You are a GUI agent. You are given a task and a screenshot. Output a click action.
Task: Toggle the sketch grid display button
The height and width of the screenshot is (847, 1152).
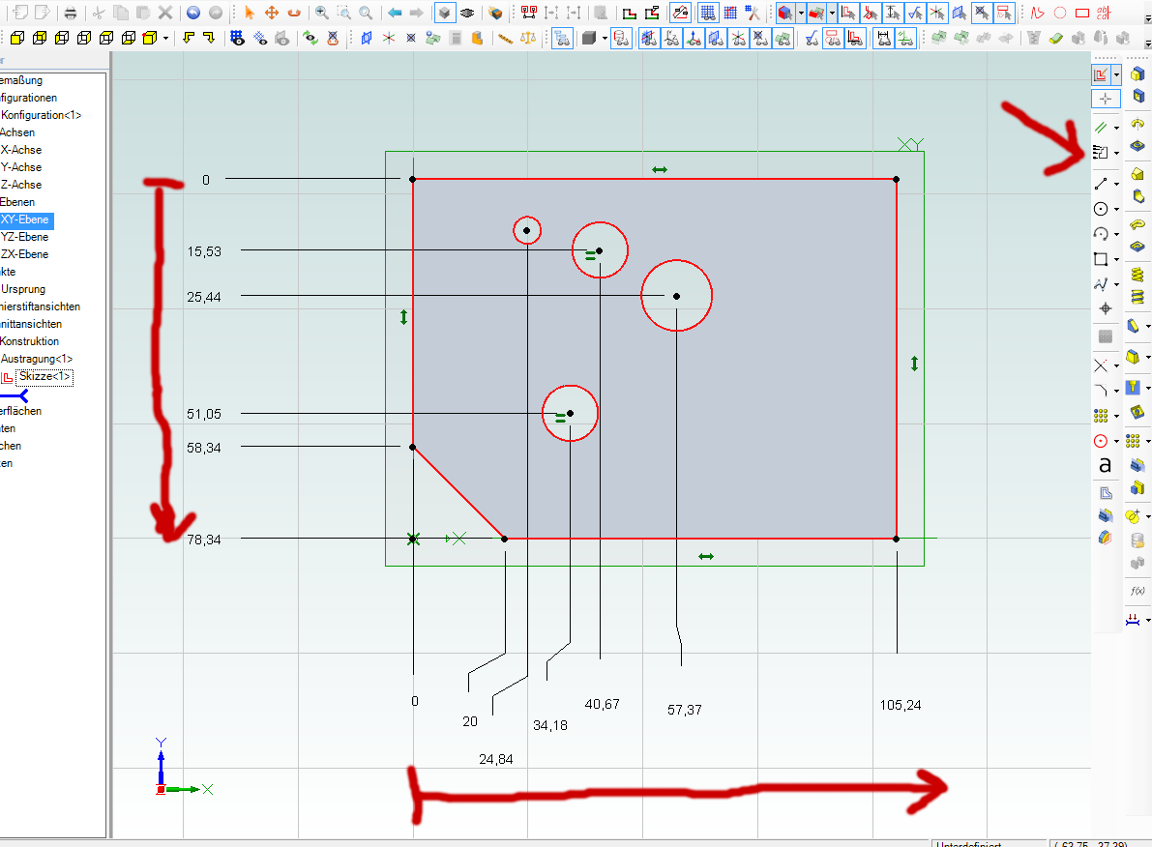(707, 13)
